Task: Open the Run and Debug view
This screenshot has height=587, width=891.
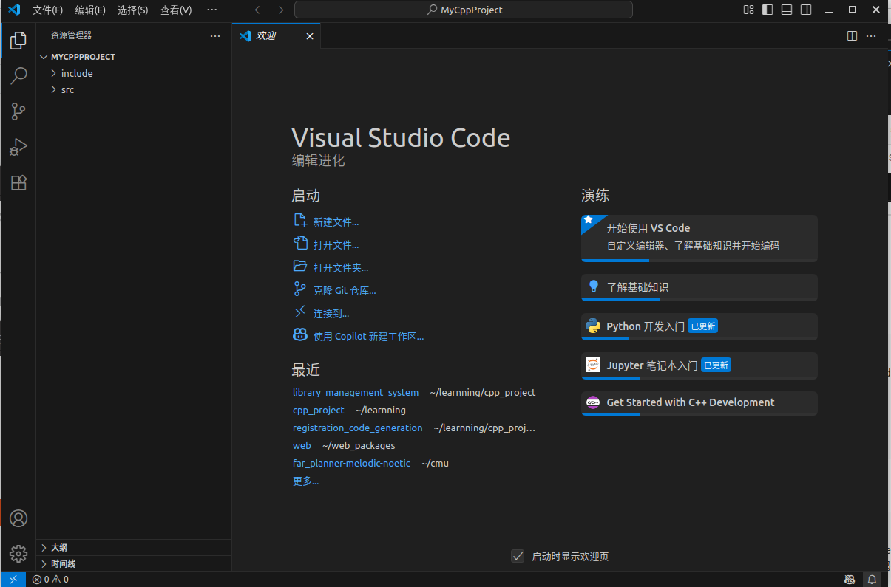Action: pyautogui.click(x=18, y=147)
